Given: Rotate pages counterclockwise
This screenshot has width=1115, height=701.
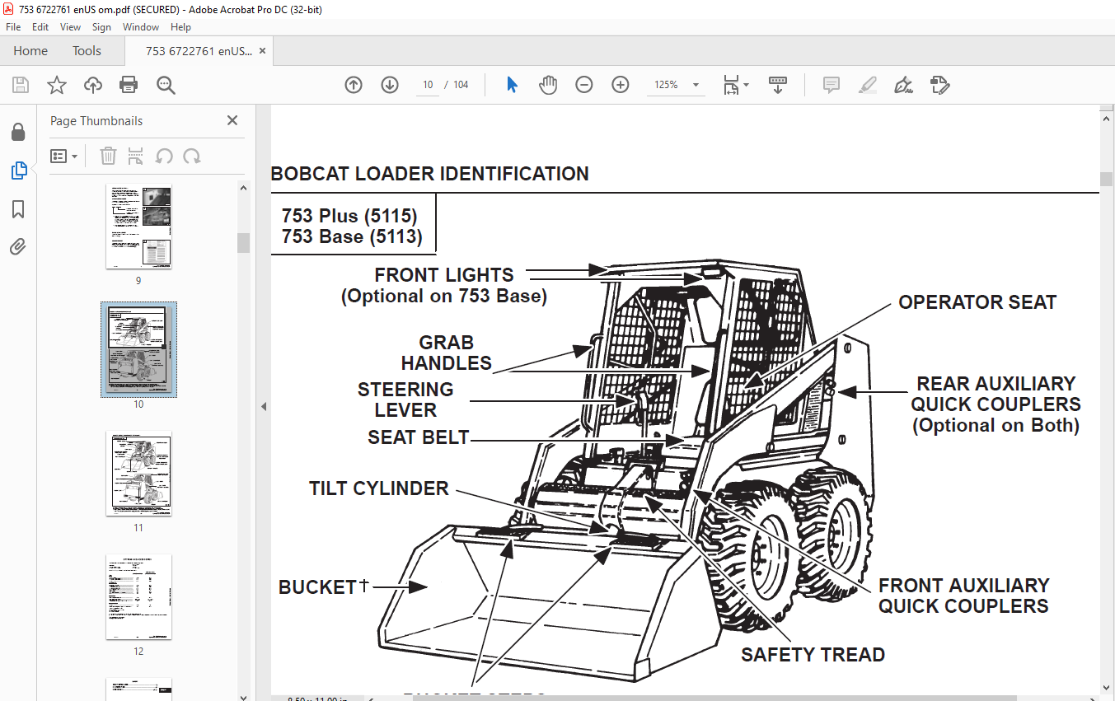Looking at the screenshot, I should pos(164,156).
